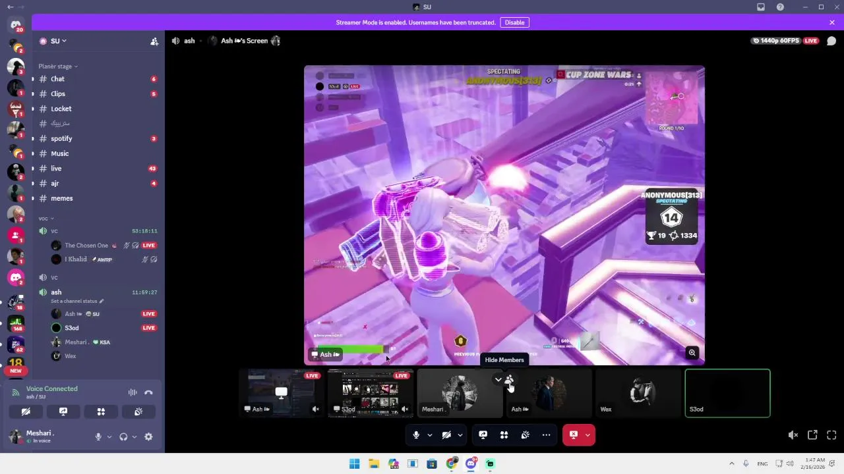The image size is (844, 474).
Task: Open output device options next to headphones
Action: coord(135,436)
